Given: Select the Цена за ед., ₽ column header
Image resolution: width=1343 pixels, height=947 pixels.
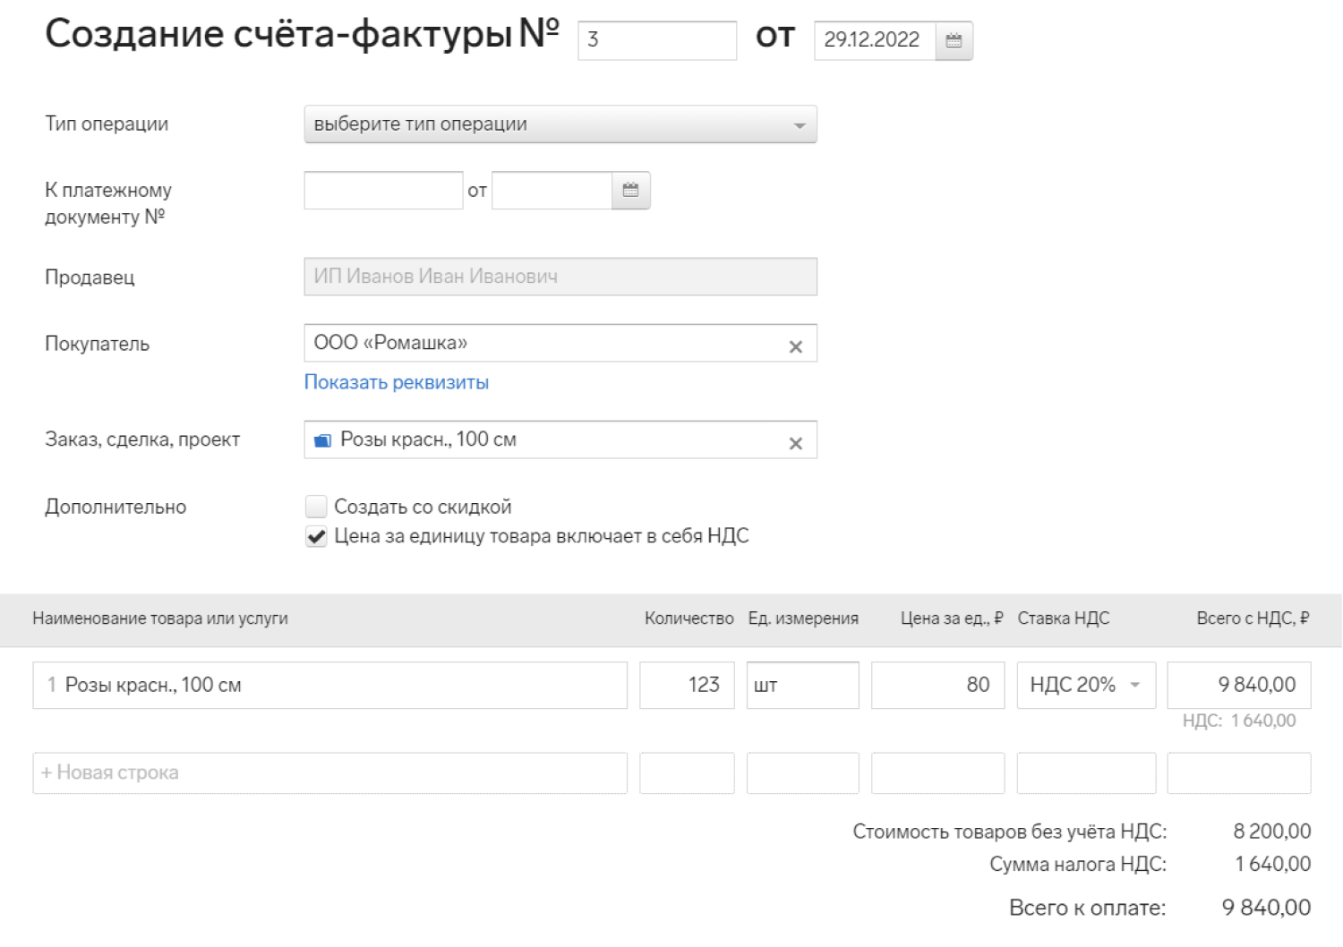Looking at the screenshot, I should (x=952, y=619).
